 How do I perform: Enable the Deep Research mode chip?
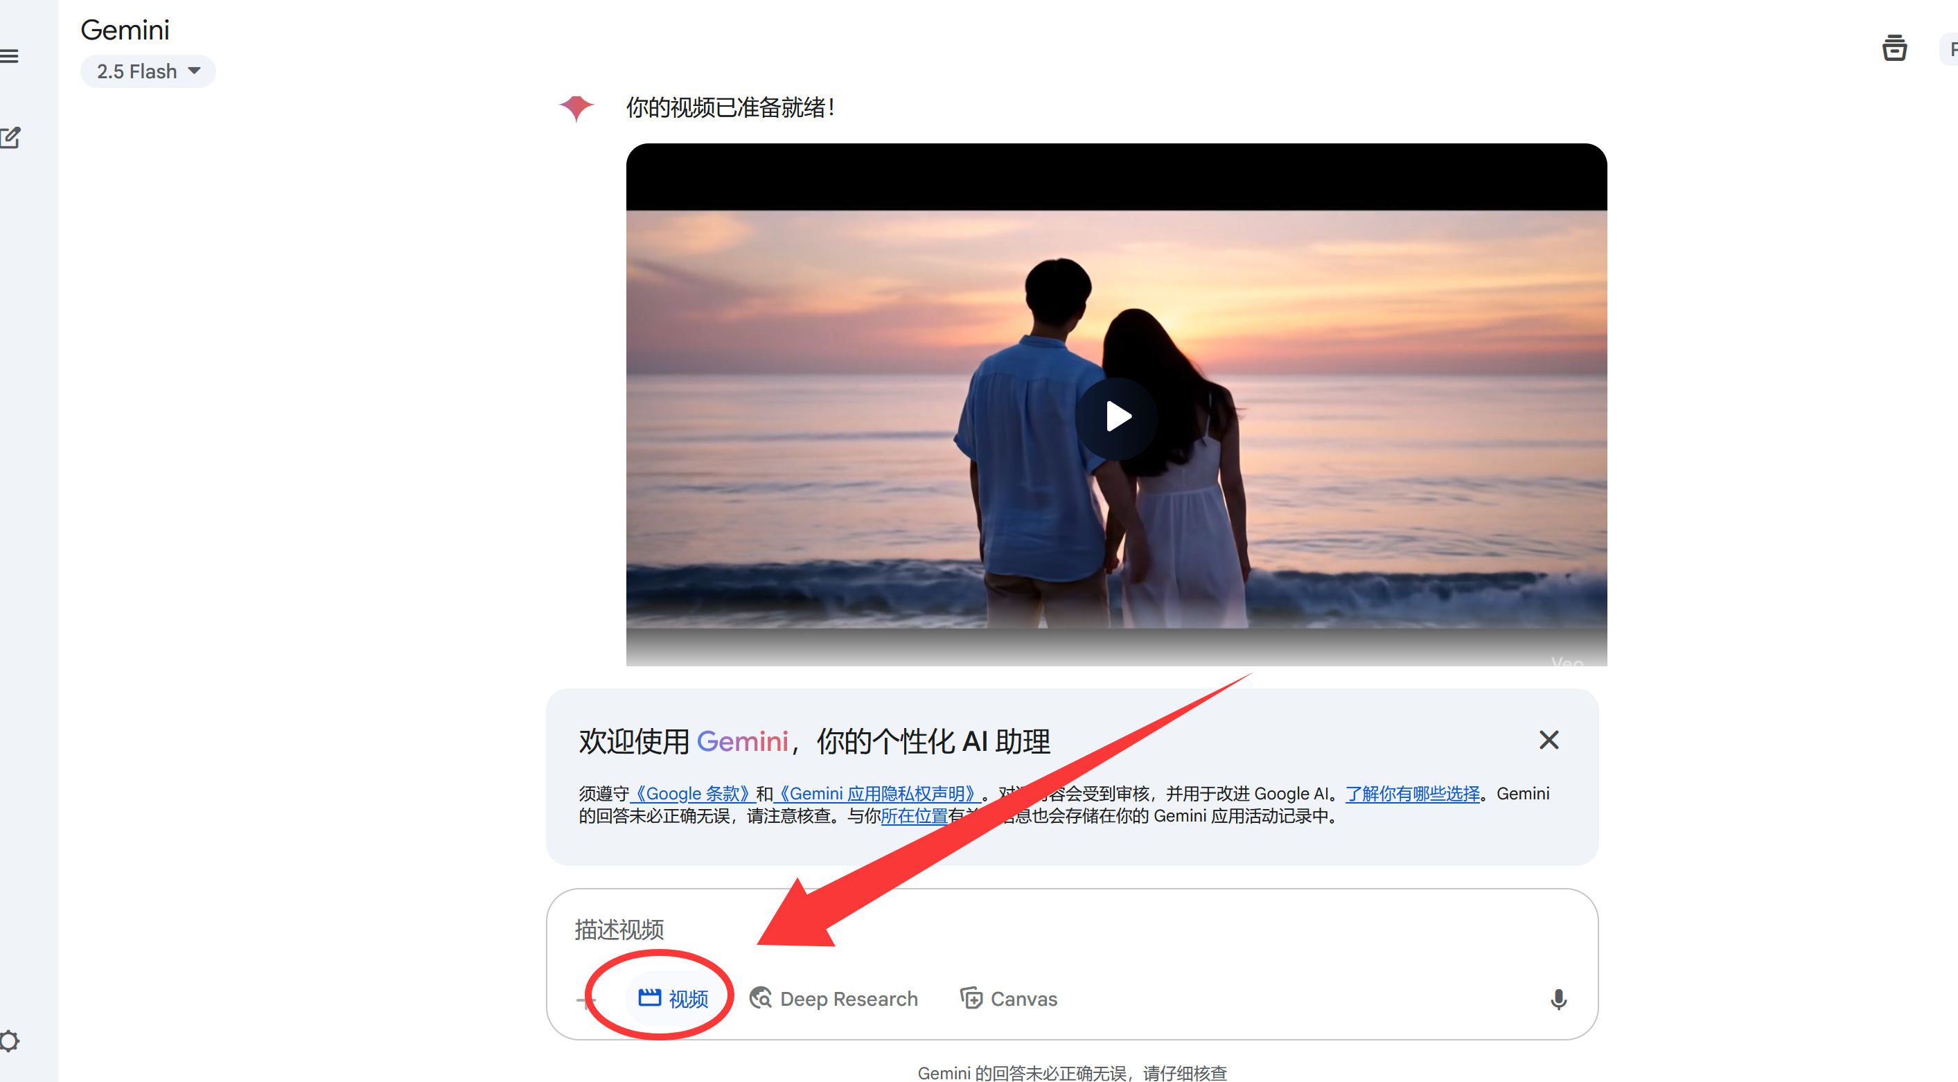click(834, 997)
